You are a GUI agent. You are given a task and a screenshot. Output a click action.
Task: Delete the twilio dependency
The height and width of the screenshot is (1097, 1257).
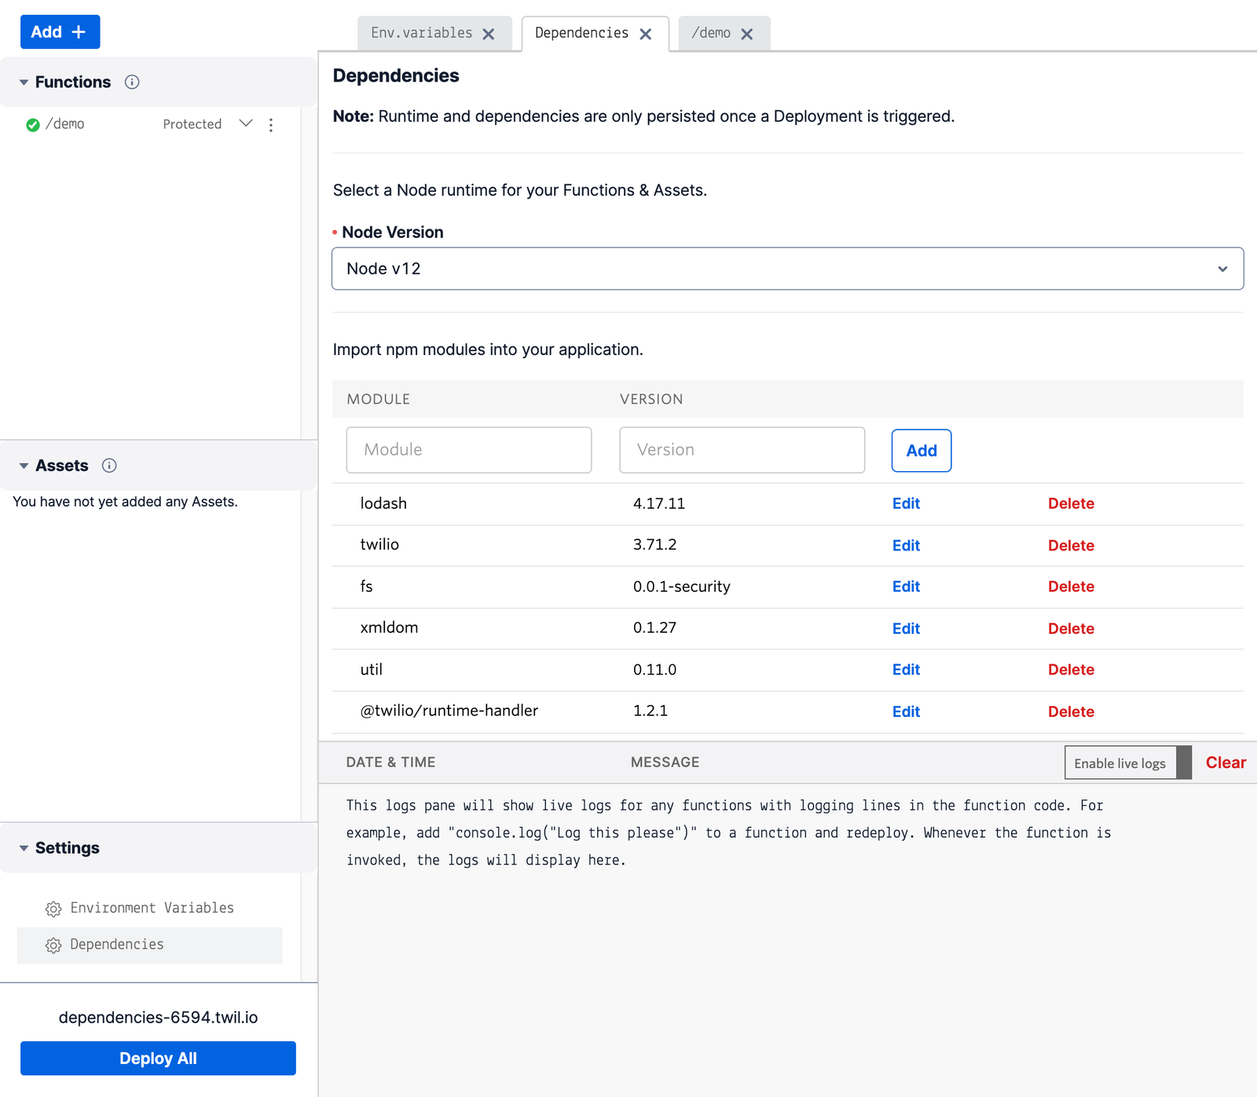click(1071, 545)
